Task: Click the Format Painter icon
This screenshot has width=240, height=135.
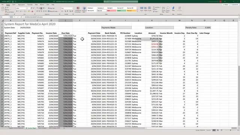Action: click(x=9, y=12)
